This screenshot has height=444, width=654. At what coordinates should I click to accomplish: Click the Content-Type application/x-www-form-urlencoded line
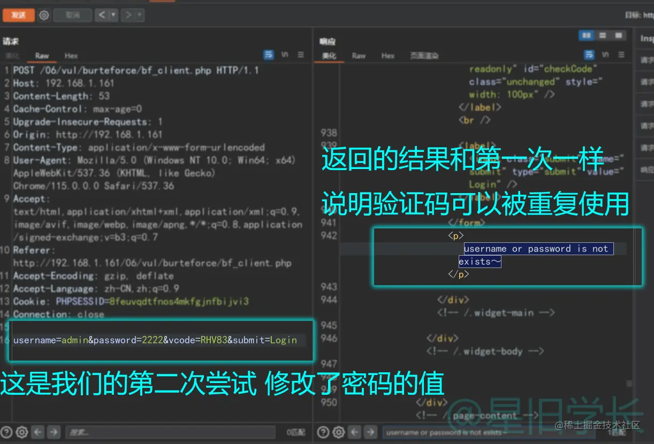(139, 147)
